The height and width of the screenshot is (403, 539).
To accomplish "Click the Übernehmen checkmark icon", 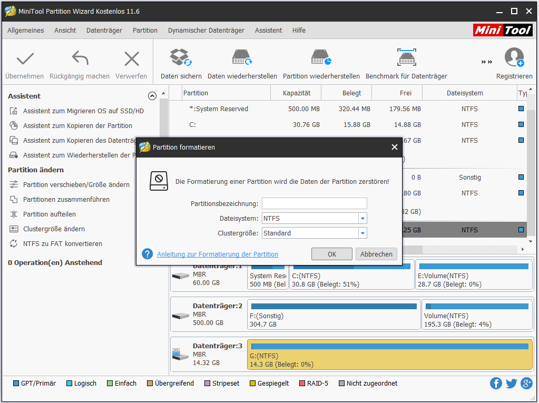I will pyautogui.click(x=25, y=59).
